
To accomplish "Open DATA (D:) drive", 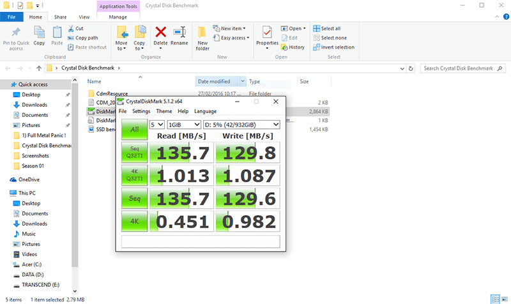I will [33, 275].
